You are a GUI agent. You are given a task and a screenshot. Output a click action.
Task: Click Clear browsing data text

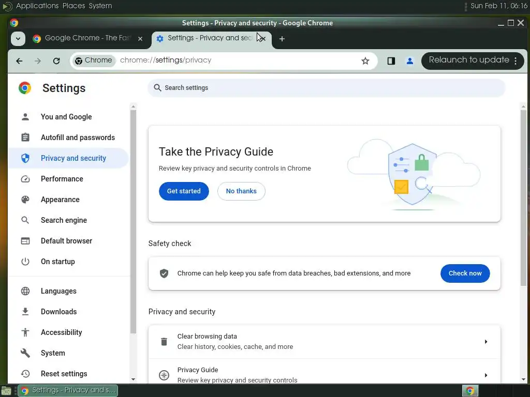pos(207,336)
